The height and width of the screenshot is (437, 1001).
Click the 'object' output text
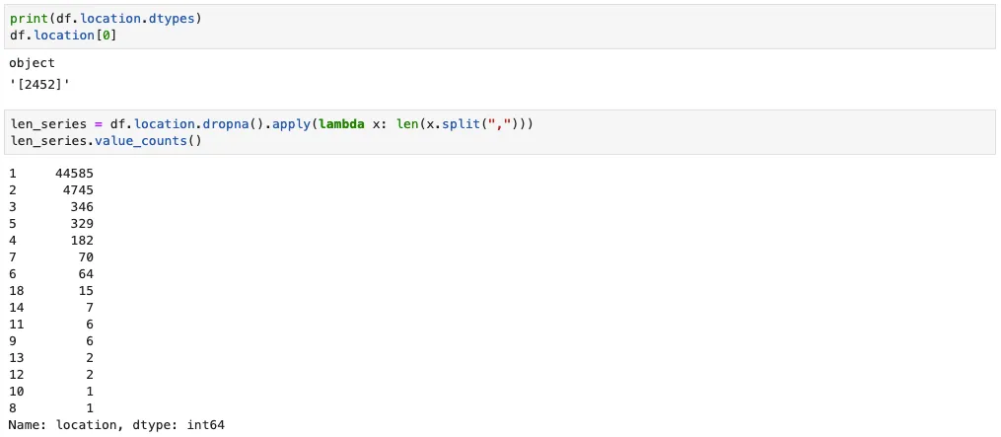pyautogui.click(x=32, y=62)
